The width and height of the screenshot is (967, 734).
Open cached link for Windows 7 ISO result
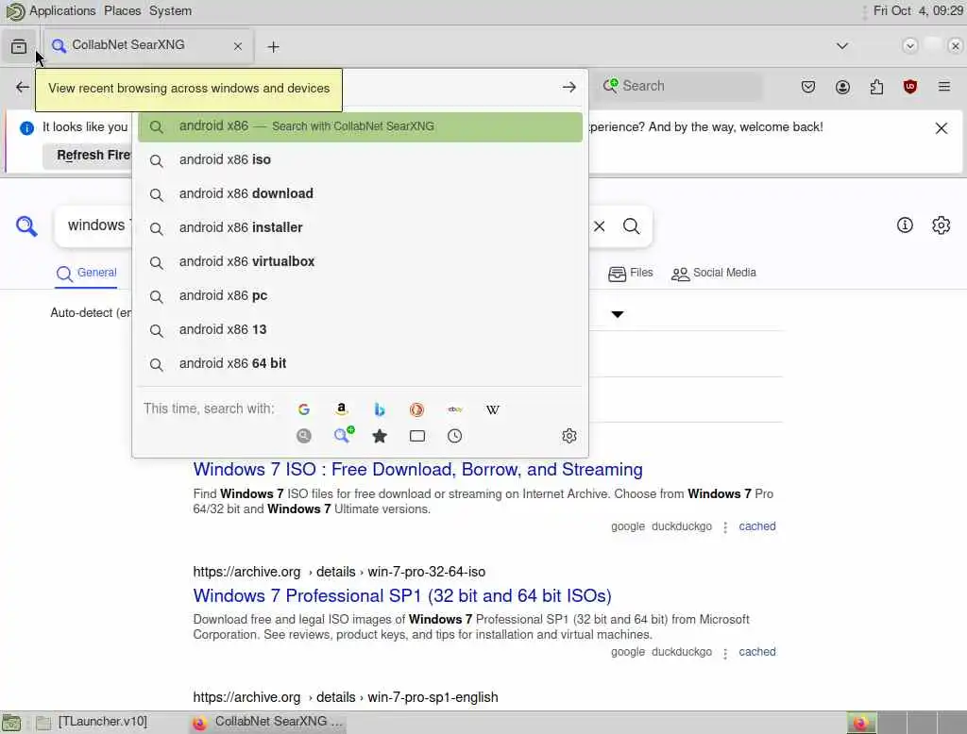(x=757, y=526)
